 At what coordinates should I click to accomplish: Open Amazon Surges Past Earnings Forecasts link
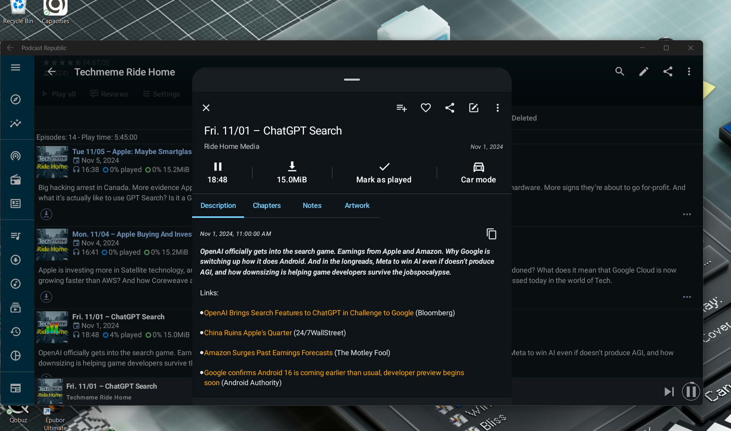268,353
